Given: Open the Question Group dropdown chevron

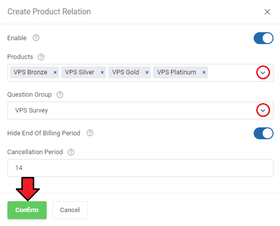Looking at the screenshot, I should pyautogui.click(x=263, y=111).
